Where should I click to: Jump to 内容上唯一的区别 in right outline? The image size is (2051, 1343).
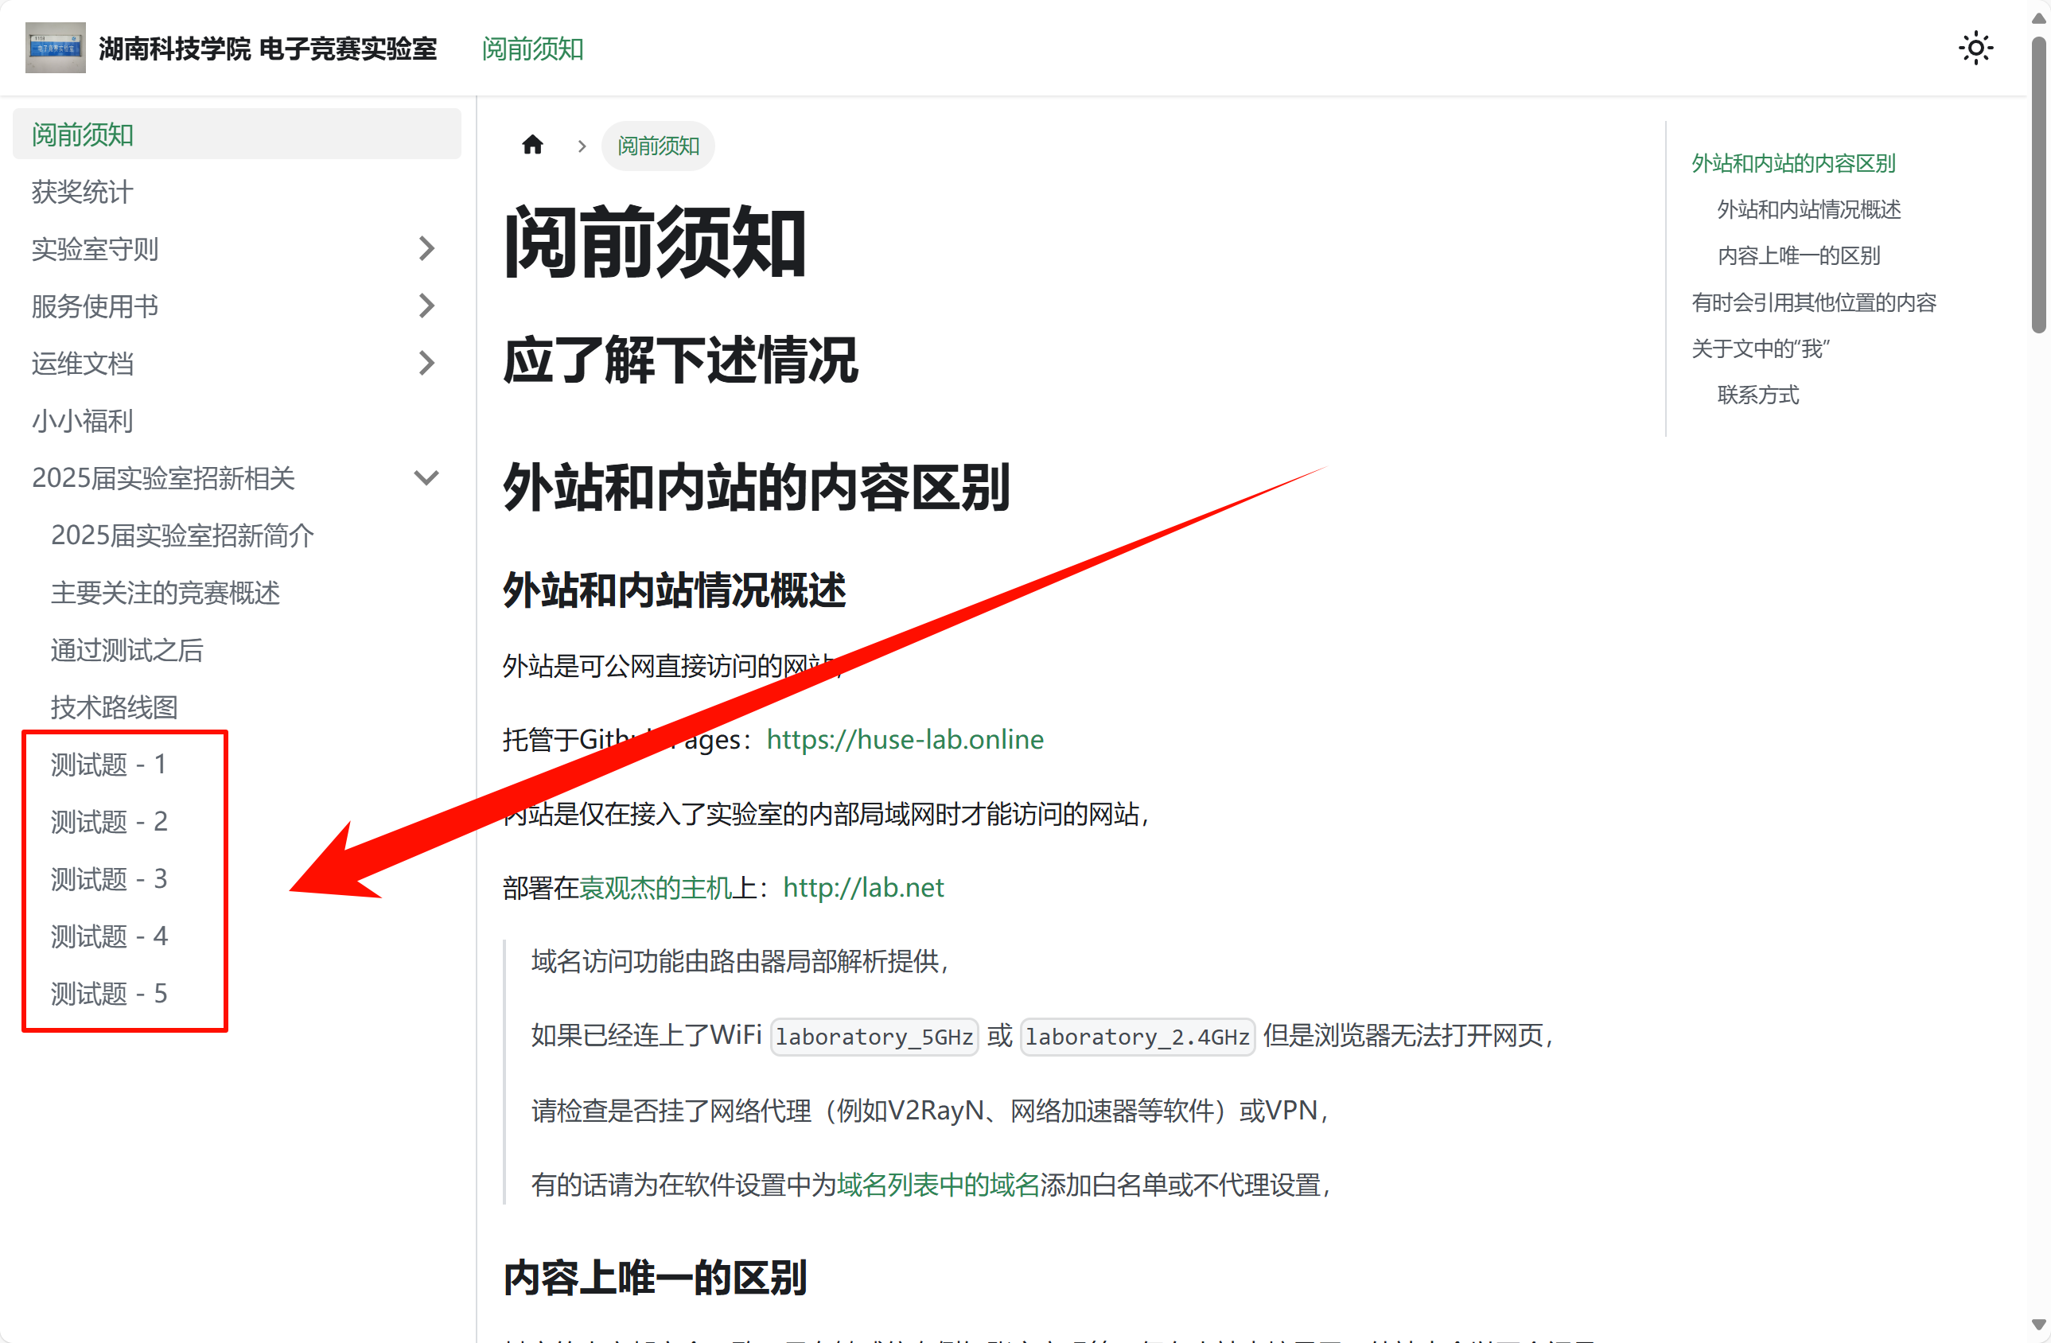[x=1798, y=255]
